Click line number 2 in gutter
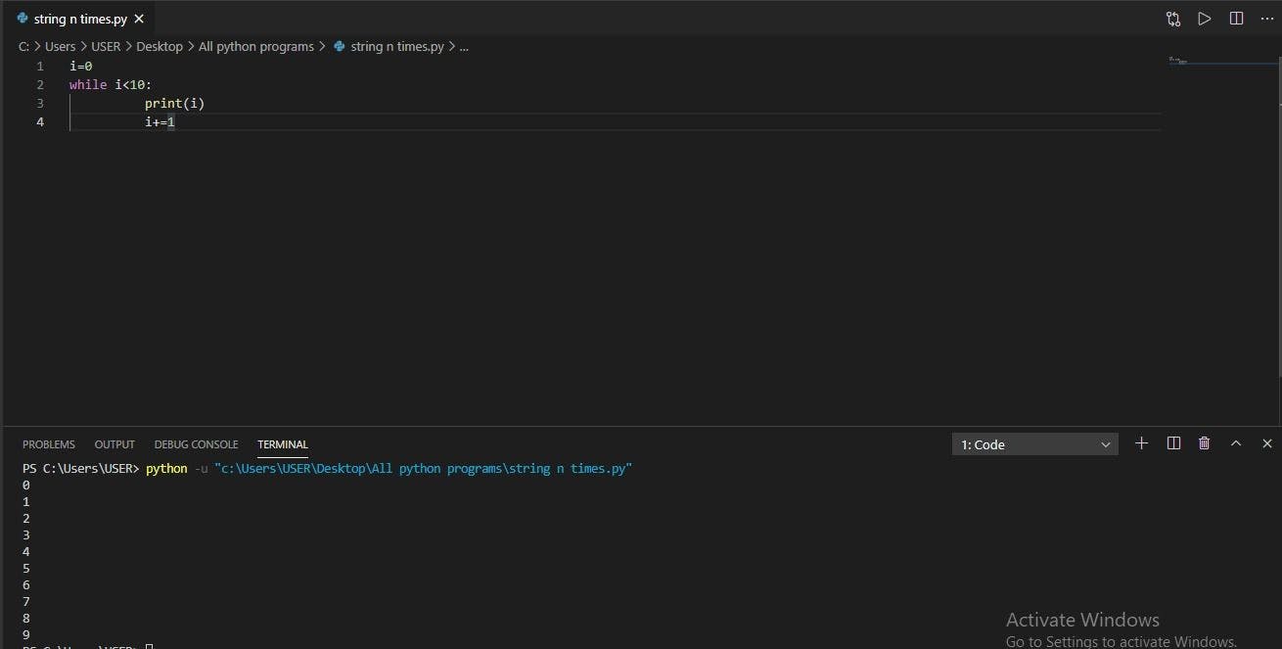This screenshot has height=649, width=1282. pos(40,85)
